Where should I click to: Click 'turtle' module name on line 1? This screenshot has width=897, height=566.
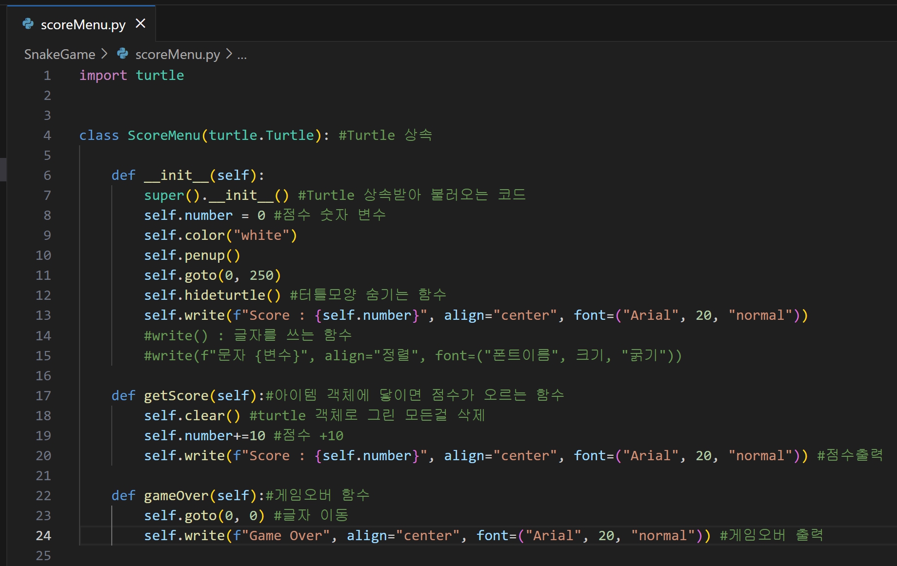click(x=160, y=76)
